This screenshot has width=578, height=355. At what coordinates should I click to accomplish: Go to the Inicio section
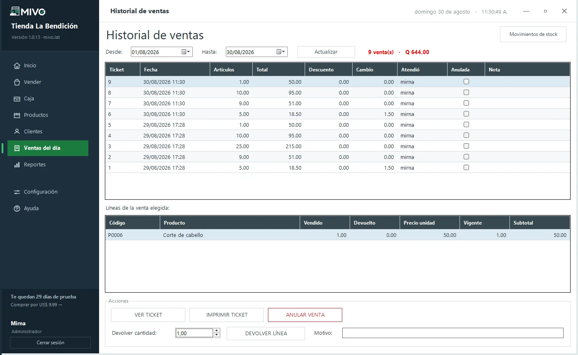48,66
